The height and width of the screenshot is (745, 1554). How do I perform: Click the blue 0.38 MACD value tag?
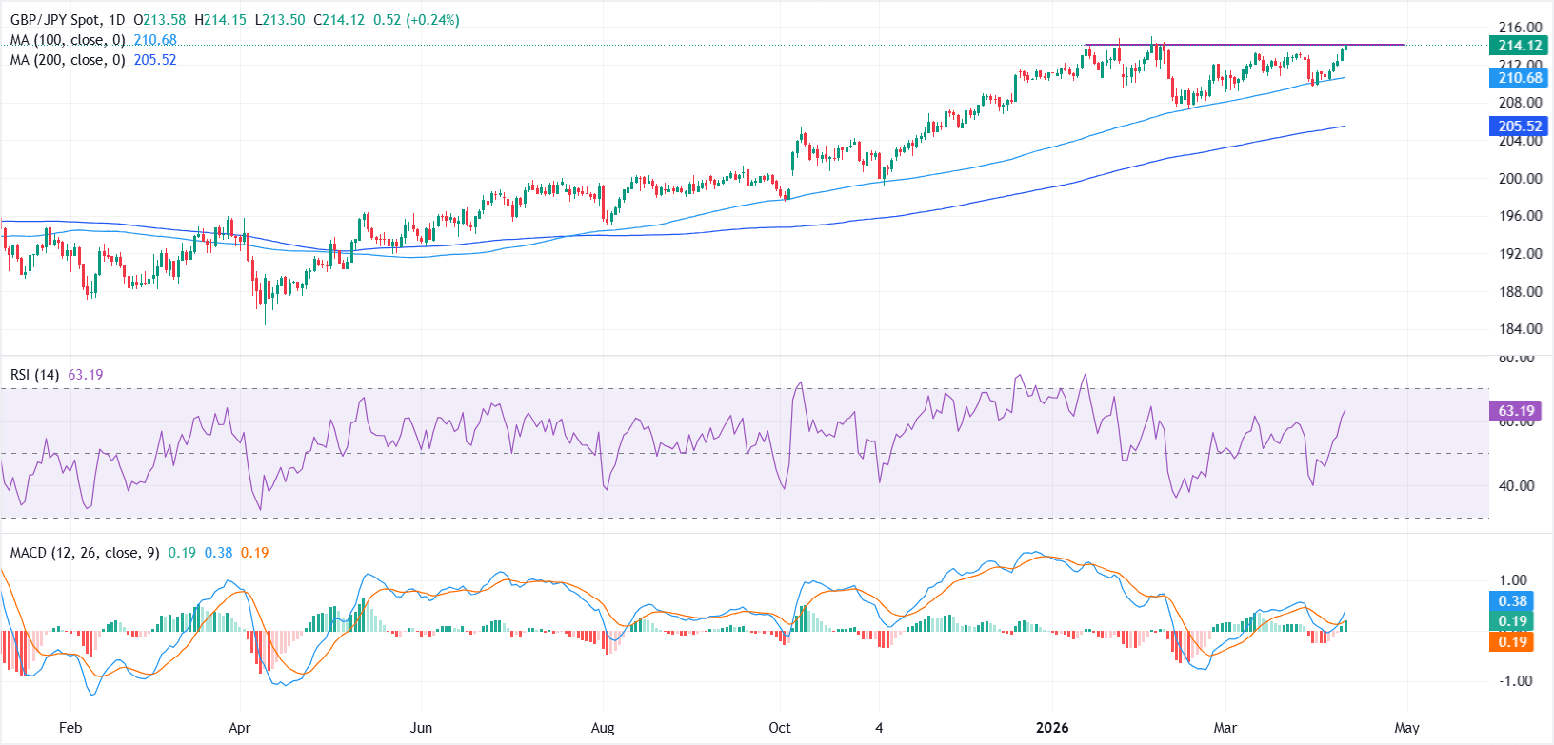click(1512, 601)
